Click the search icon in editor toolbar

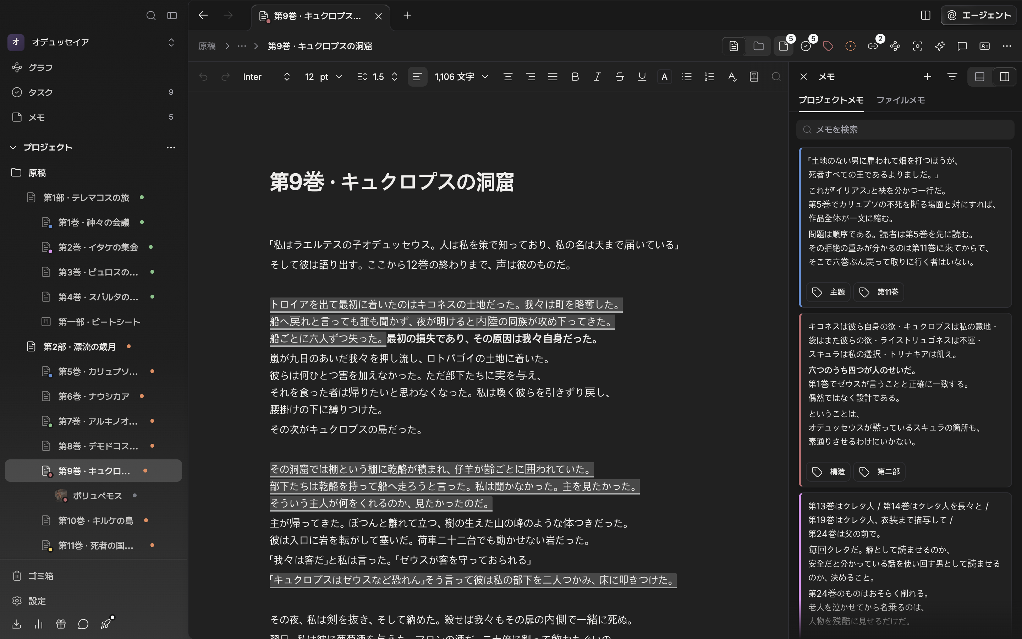[x=776, y=76]
